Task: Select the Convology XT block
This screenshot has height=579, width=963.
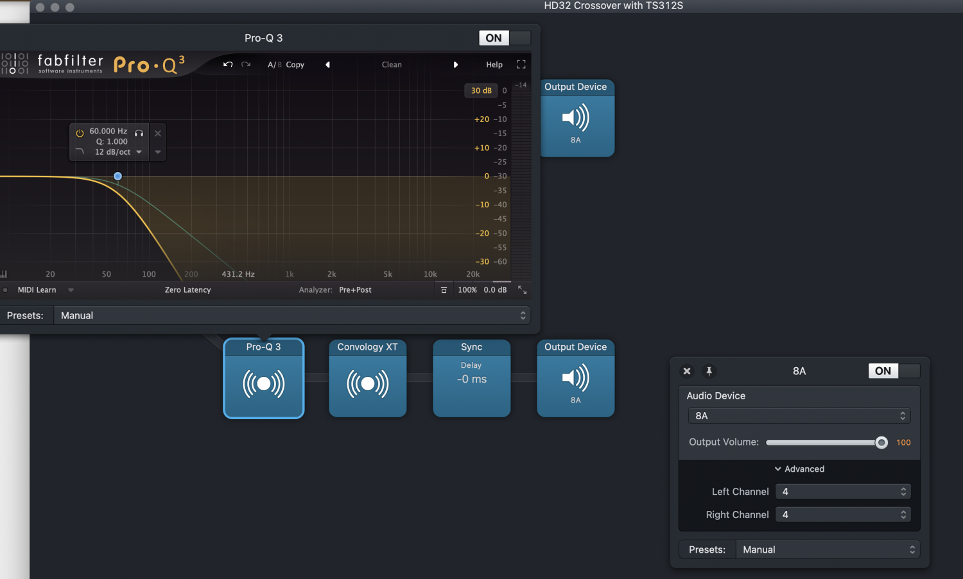Action: click(368, 378)
